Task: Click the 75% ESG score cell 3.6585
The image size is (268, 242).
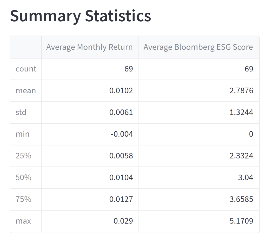Action: [x=241, y=199]
